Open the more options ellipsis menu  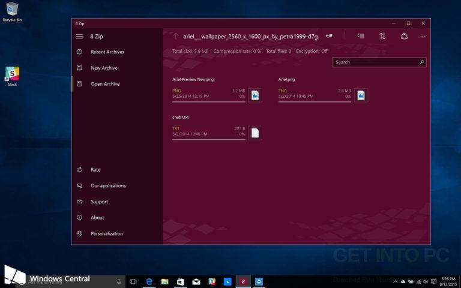tap(423, 36)
